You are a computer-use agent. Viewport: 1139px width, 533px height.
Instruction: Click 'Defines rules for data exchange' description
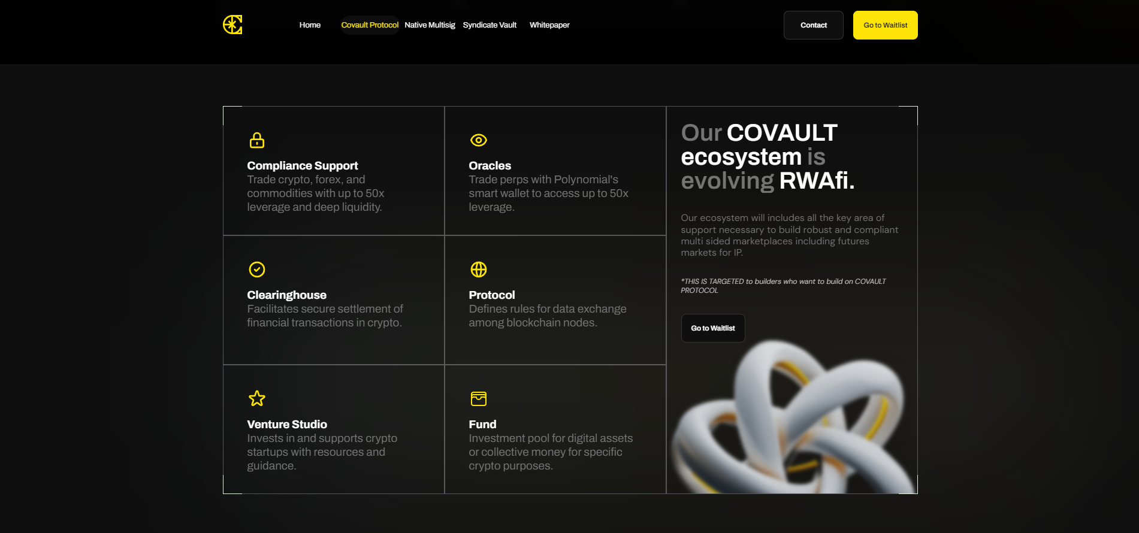[x=548, y=316]
